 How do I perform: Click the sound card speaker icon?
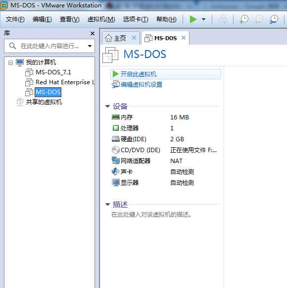click(x=115, y=172)
